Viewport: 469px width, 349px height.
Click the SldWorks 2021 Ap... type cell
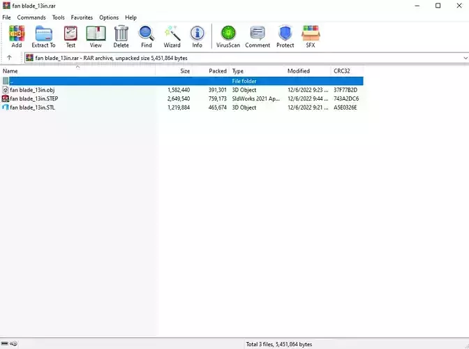[x=255, y=98]
